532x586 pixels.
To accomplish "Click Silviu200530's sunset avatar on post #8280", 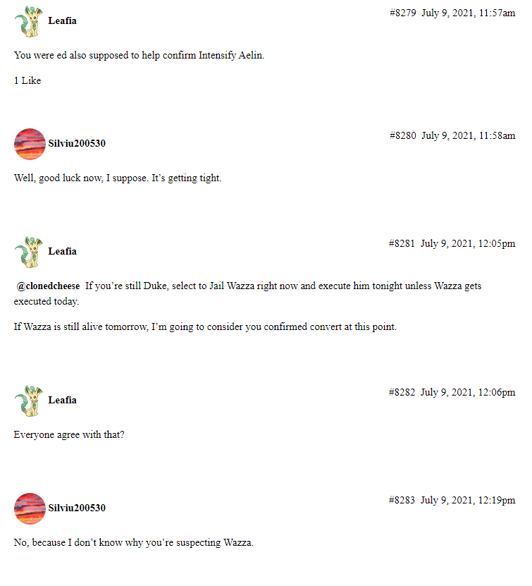I will (30, 144).
